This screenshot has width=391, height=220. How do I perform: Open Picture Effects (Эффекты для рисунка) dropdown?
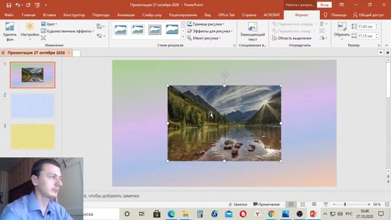(210, 31)
